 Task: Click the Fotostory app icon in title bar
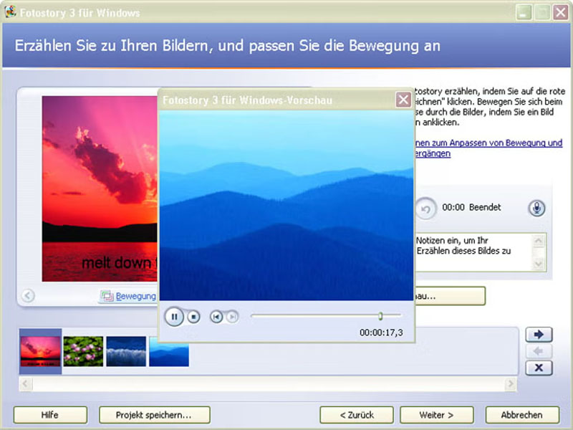click(x=10, y=12)
